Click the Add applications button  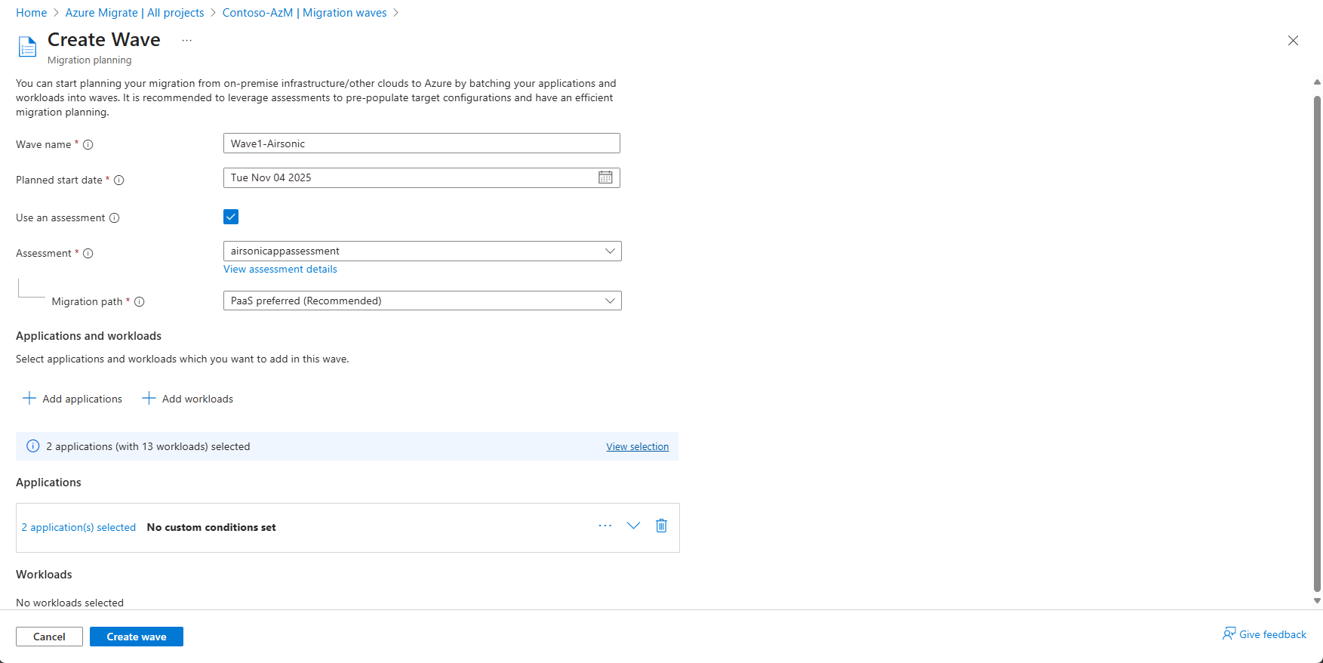pos(72,399)
